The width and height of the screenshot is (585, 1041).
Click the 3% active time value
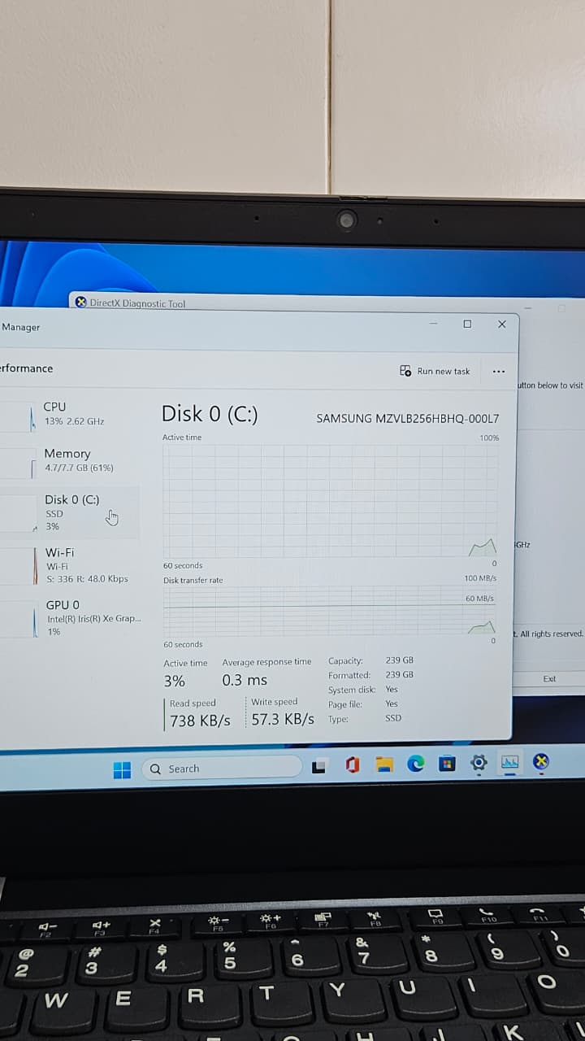[174, 682]
